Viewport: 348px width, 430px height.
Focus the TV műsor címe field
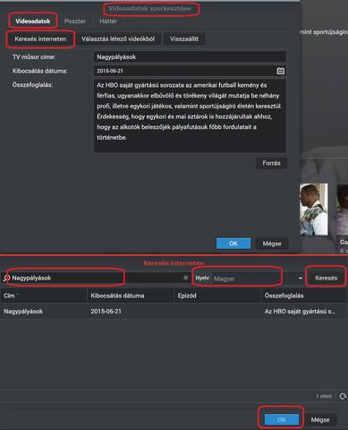pyautogui.click(x=190, y=56)
